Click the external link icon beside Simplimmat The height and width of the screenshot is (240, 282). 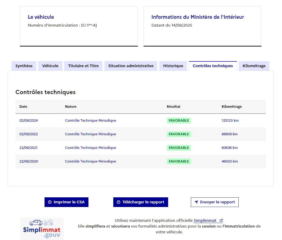[221, 221]
